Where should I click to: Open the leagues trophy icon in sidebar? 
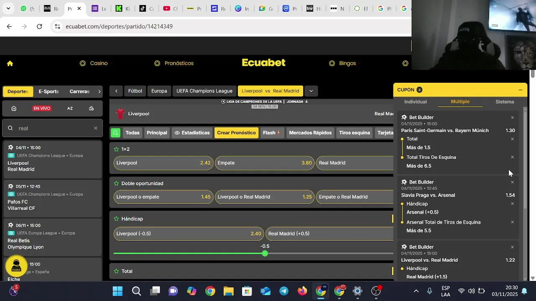click(91, 108)
